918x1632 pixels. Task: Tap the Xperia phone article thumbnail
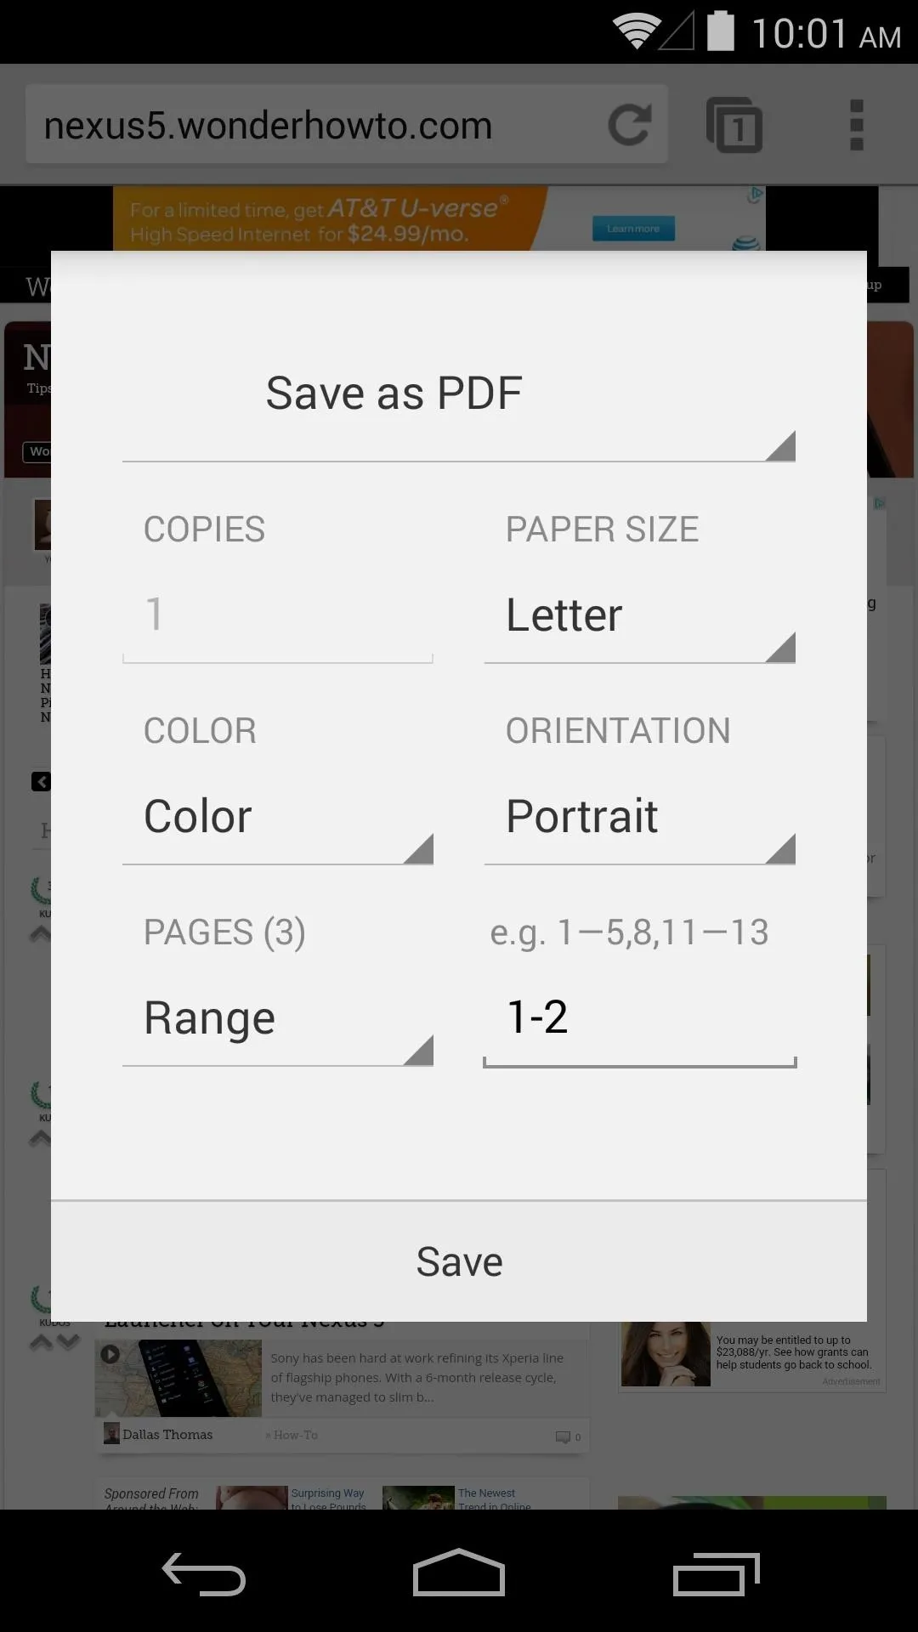coord(179,1378)
